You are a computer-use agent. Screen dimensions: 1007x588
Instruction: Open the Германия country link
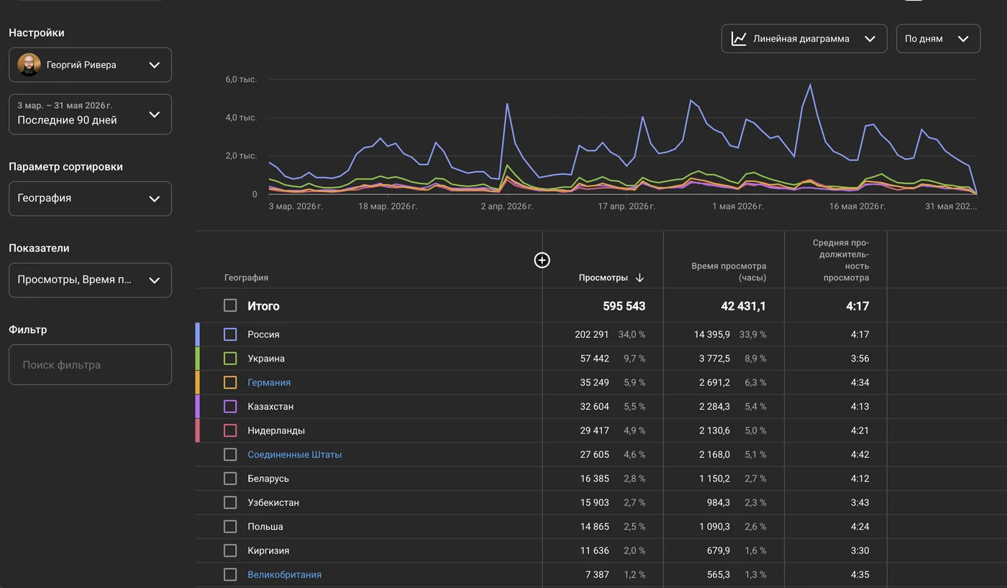(x=269, y=382)
